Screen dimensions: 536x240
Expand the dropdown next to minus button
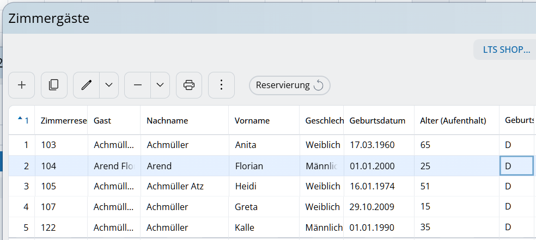click(x=160, y=85)
